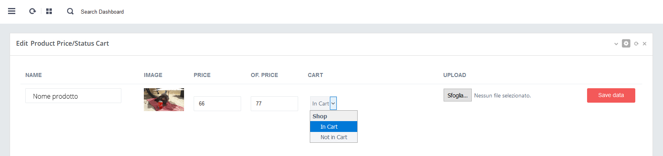Toggle the In Cart dropdown arrow
The width and height of the screenshot is (663, 156).
(x=333, y=103)
